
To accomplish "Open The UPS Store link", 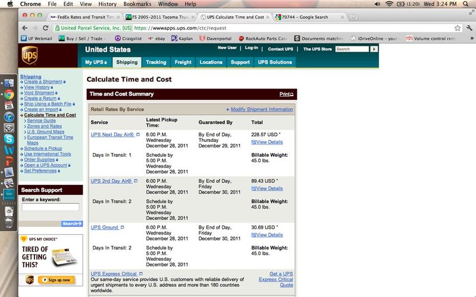I will (x=317, y=49).
